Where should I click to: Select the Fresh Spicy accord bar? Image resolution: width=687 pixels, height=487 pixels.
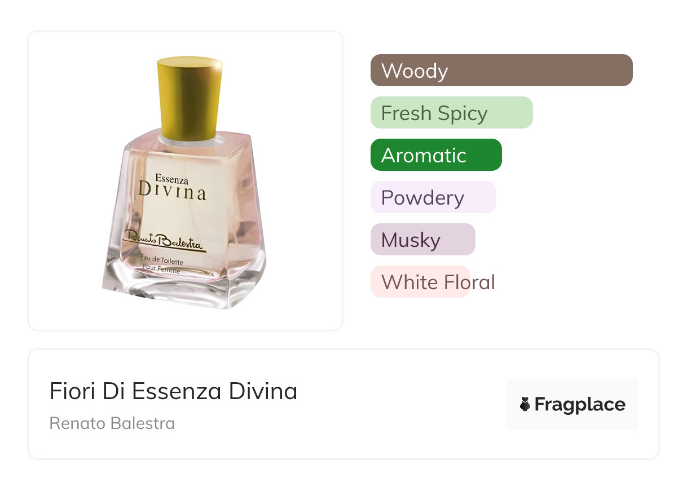[451, 113]
